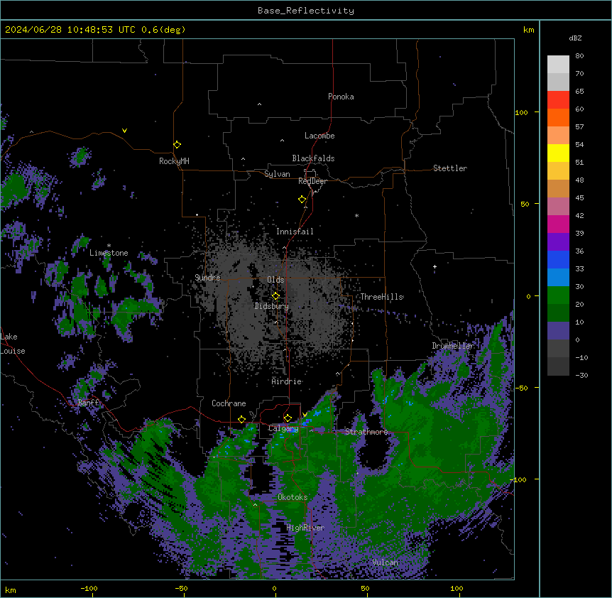
Task: Click the yellow radar site marker near Olds
Action: pyautogui.click(x=275, y=296)
